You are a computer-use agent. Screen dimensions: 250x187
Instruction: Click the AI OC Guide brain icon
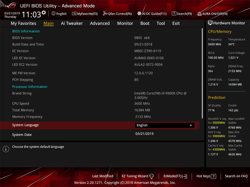(x=139, y=14)
